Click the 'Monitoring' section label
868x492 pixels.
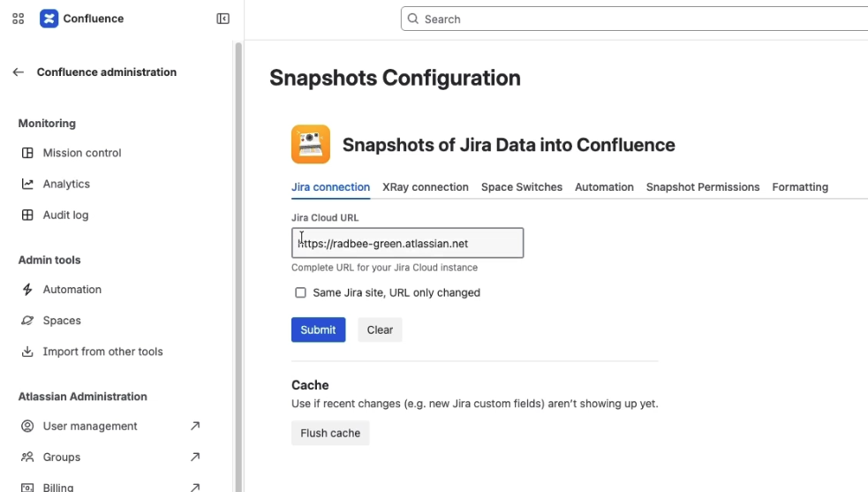click(x=47, y=124)
